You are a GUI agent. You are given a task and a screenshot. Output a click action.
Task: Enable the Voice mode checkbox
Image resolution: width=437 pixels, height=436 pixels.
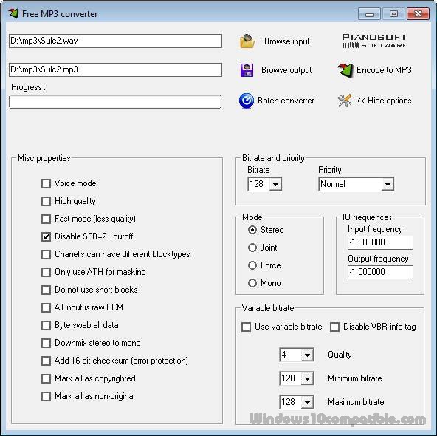[x=46, y=183]
